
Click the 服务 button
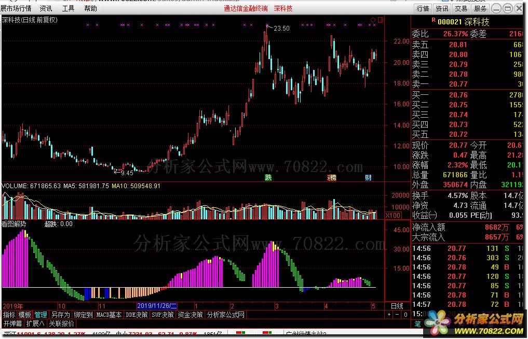pos(480,8)
